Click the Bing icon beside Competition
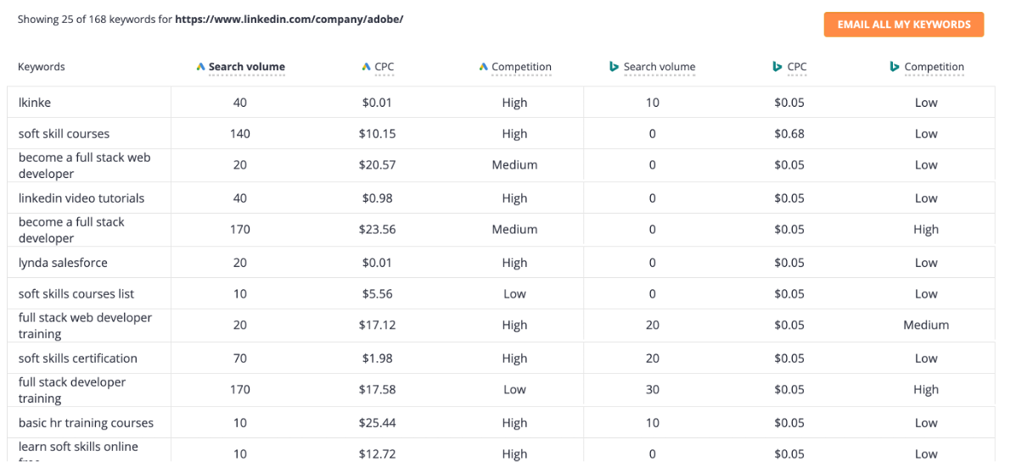This screenshot has width=1016, height=462. pos(895,67)
